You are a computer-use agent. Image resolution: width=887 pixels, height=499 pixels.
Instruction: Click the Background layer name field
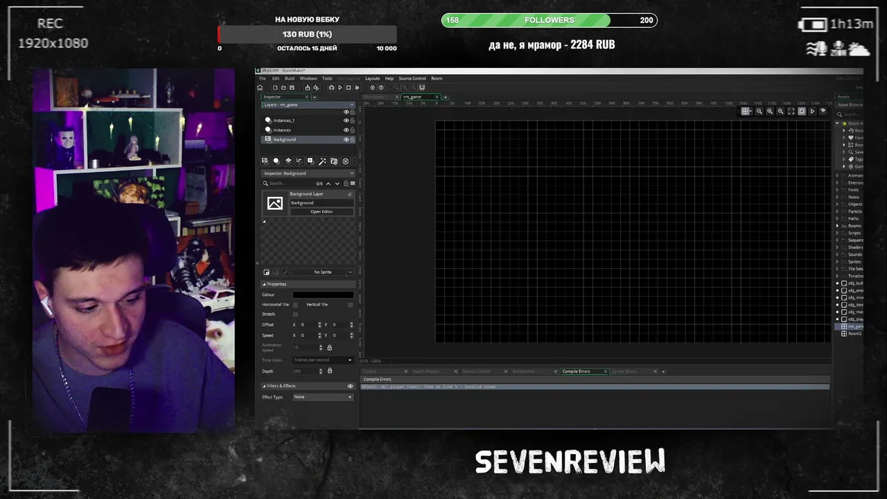click(x=321, y=202)
